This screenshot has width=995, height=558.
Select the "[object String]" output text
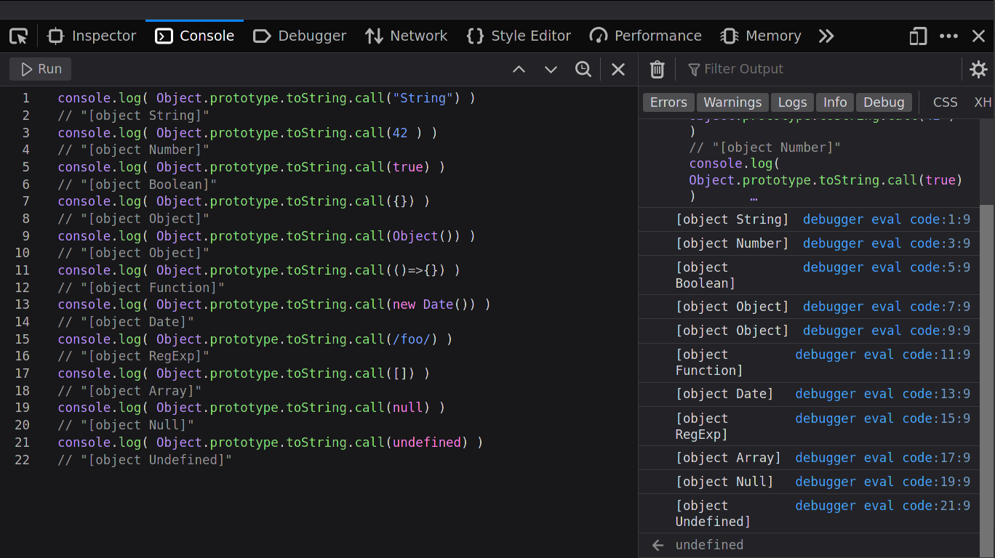click(732, 219)
